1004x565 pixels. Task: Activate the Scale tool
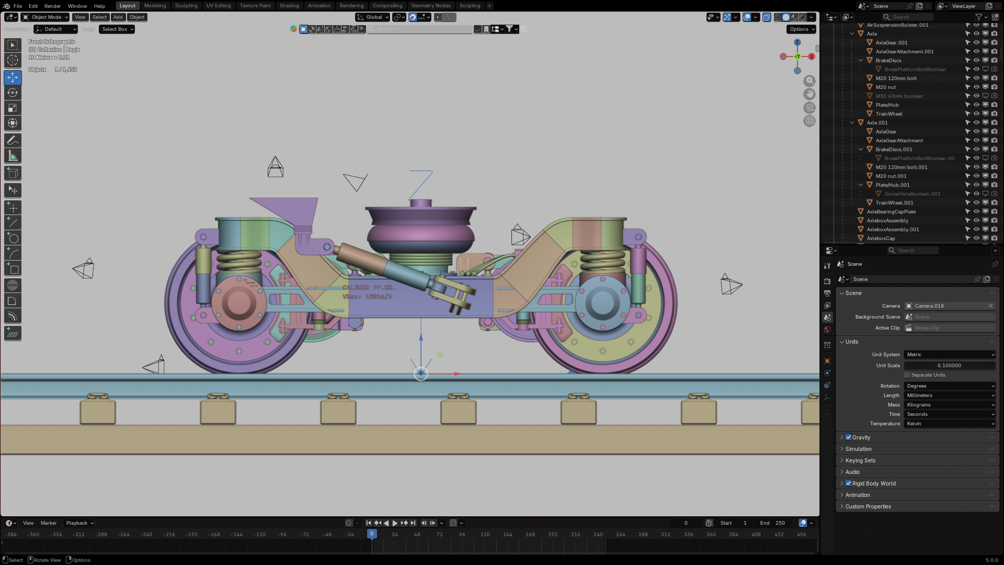tap(13, 108)
